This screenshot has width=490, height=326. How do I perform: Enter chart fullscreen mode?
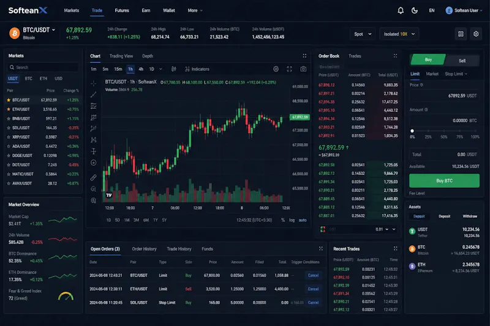(x=289, y=69)
